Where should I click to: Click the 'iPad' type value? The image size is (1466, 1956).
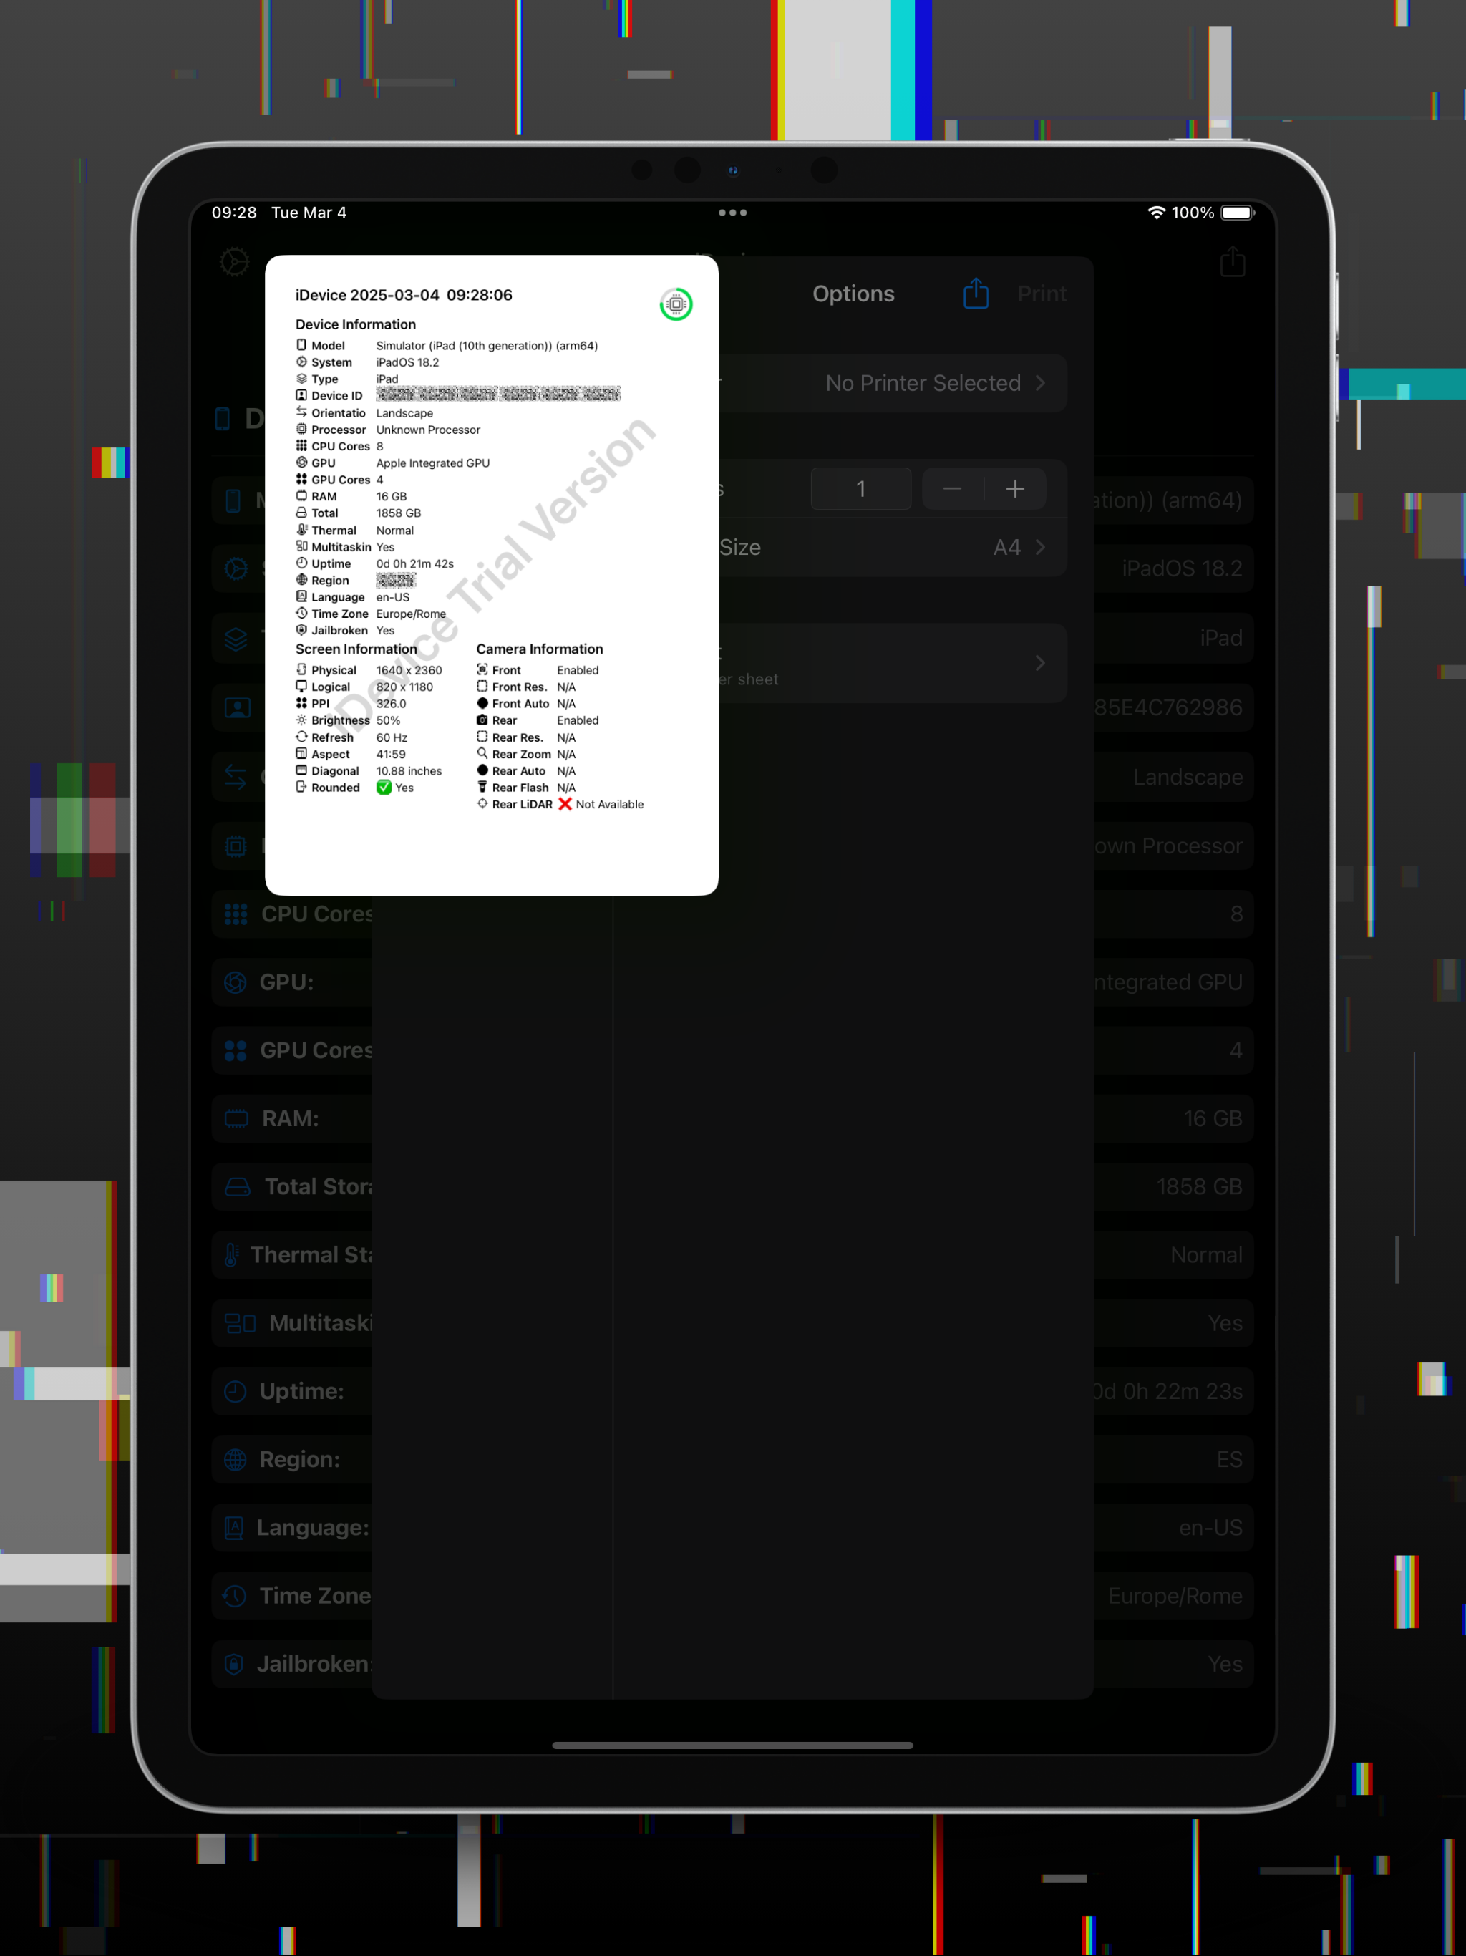[1221, 639]
